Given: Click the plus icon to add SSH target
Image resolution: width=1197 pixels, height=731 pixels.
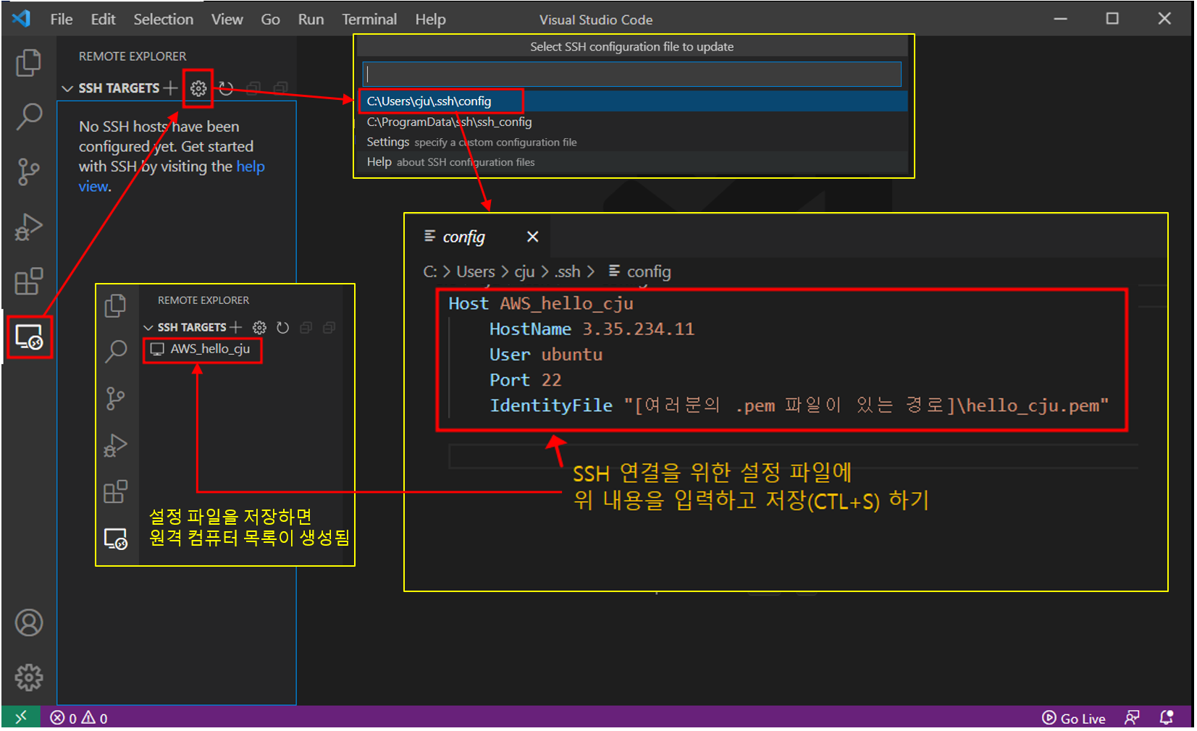Looking at the screenshot, I should coord(171,88).
